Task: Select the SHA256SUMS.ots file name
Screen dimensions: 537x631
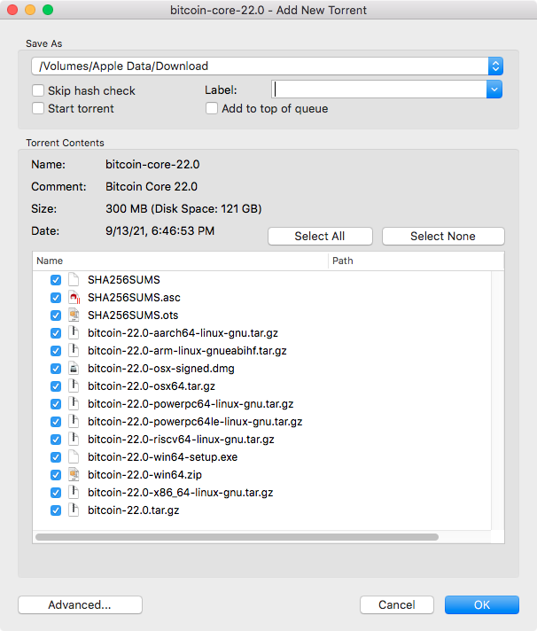Action: click(133, 315)
